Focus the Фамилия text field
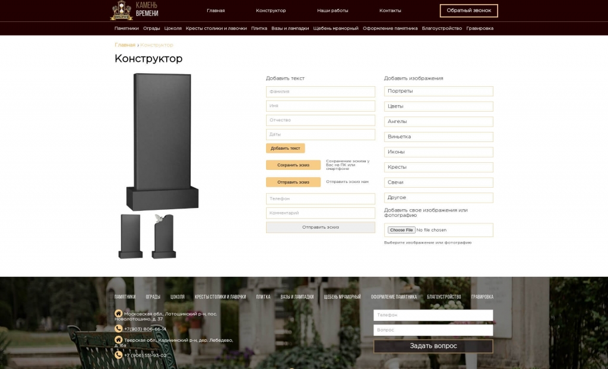 click(x=320, y=92)
